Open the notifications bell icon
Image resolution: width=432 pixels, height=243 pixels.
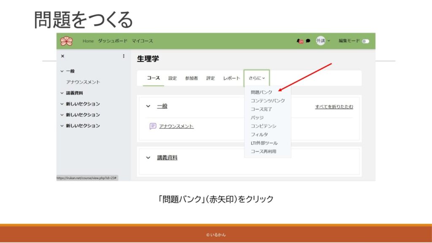300,41
